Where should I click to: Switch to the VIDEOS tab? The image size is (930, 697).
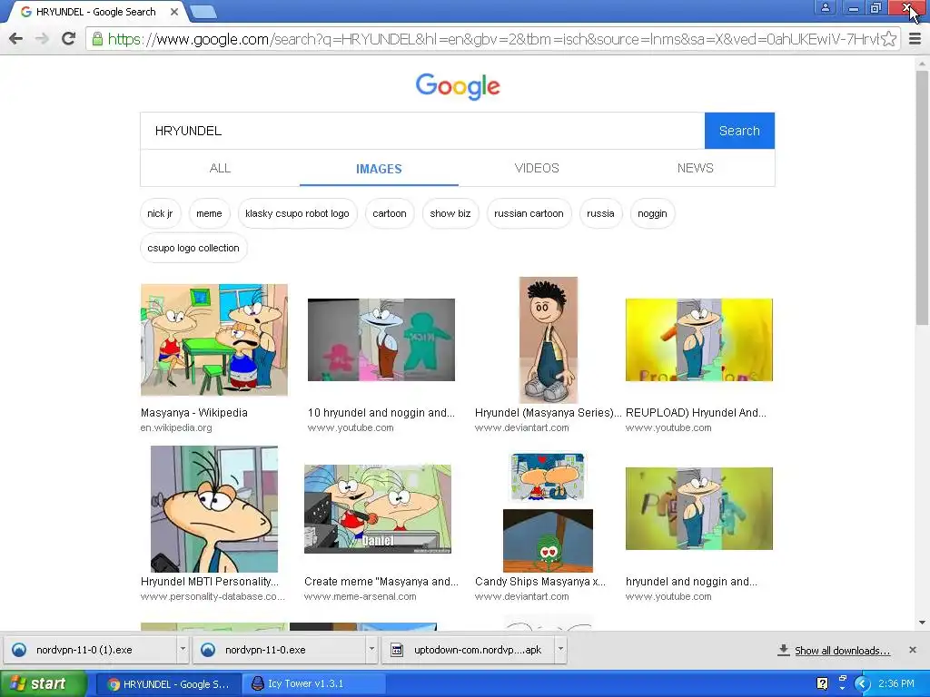[537, 168]
